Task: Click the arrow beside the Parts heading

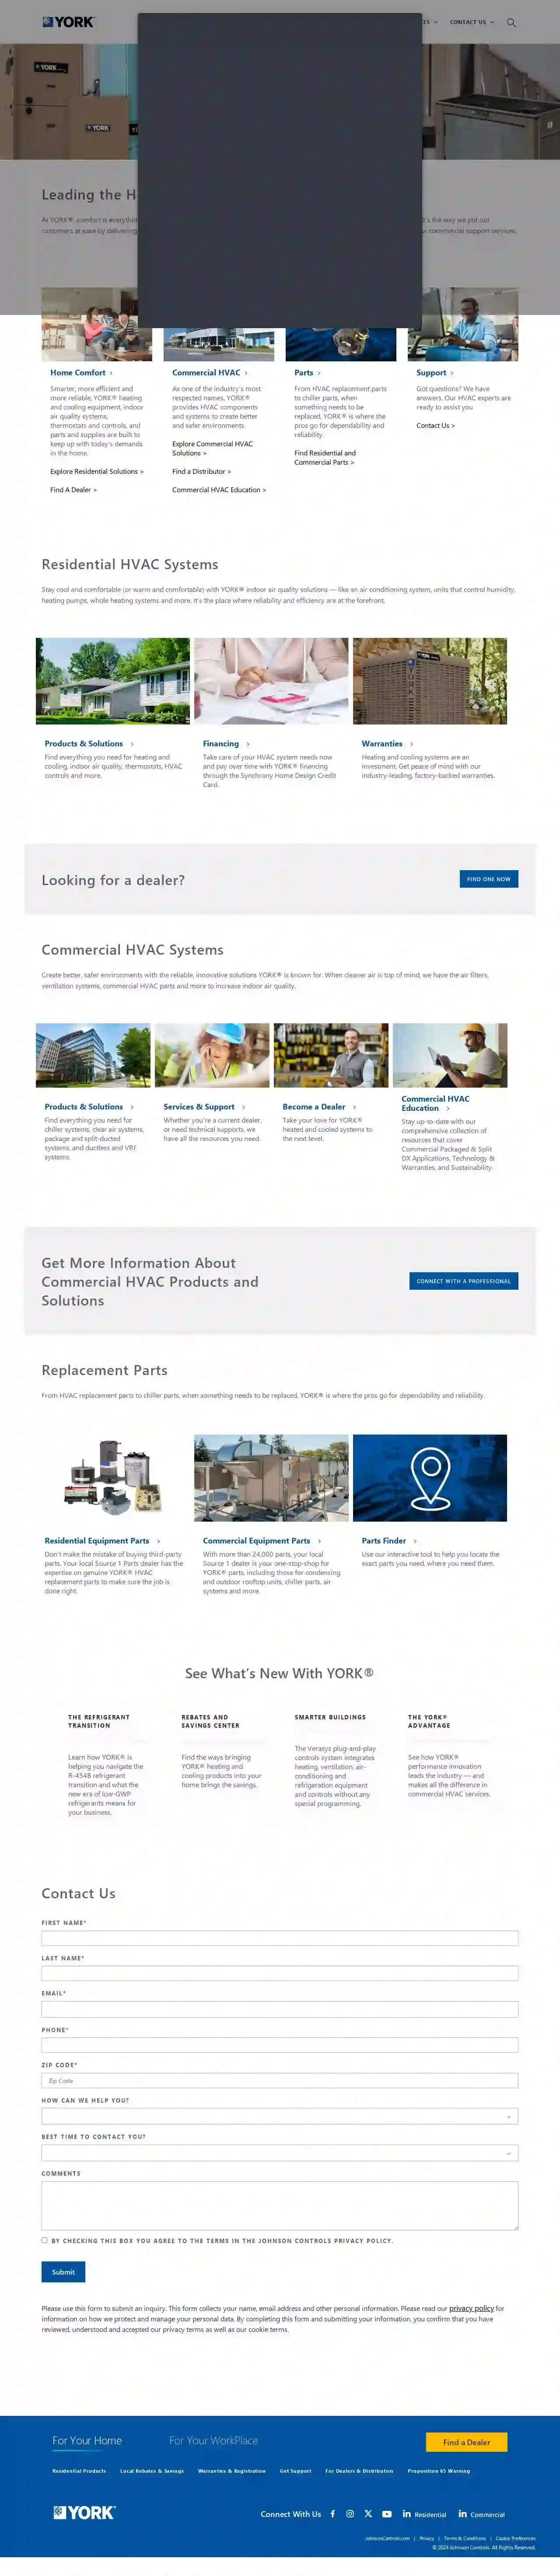Action: [319, 373]
